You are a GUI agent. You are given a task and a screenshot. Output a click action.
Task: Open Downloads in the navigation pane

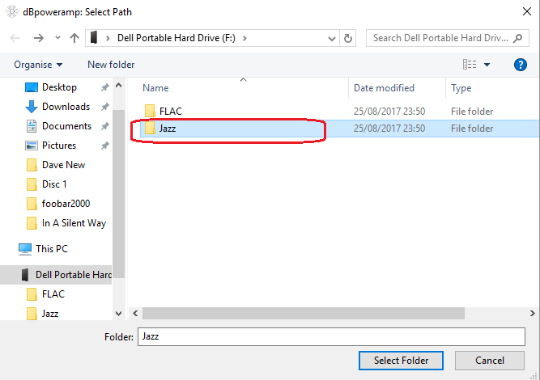(x=66, y=107)
